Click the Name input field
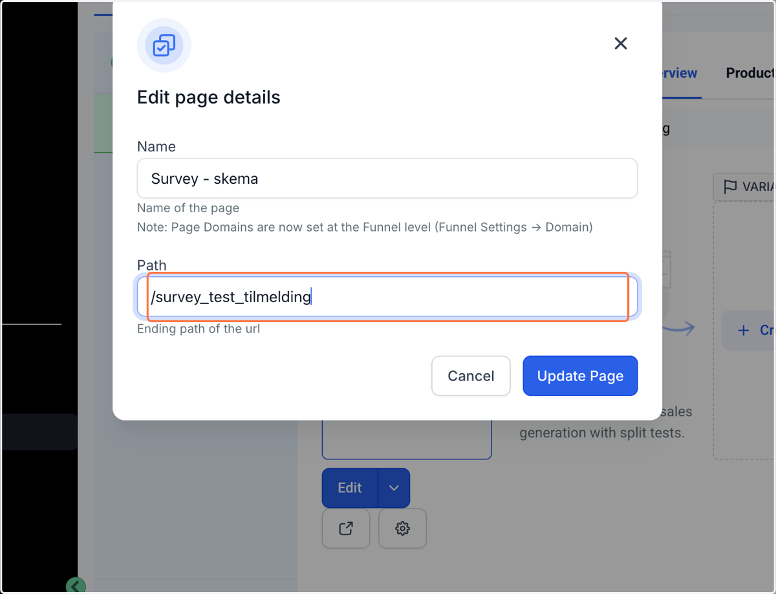This screenshot has width=776, height=594. [387, 178]
